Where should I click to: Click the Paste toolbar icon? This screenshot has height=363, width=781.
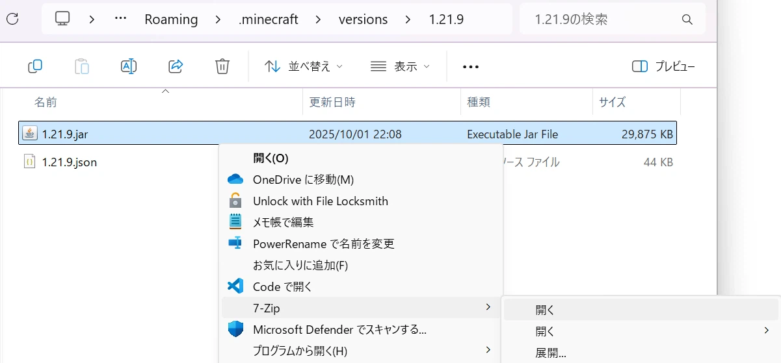coord(82,66)
